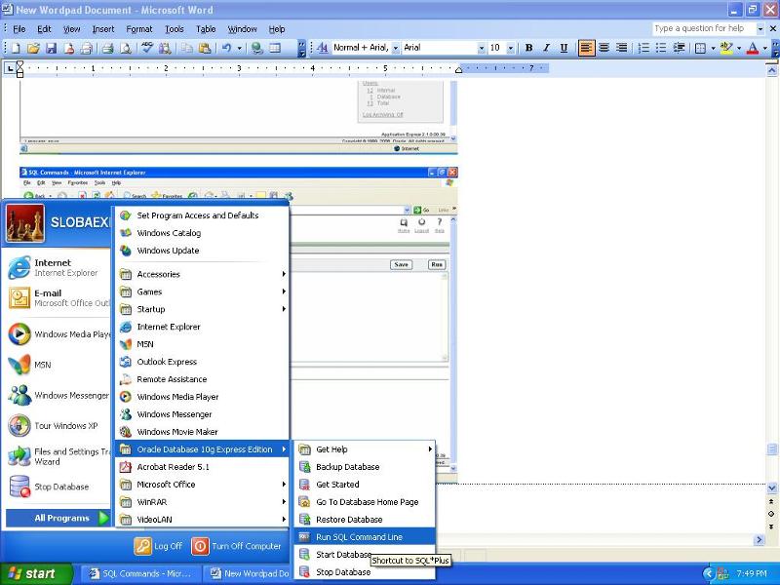Screen dimensions: 780x585
Task: Open the Format menu in Word
Action: (x=139, y=29)
